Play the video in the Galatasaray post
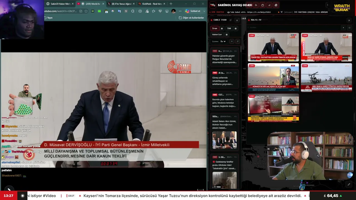Screen dimensions: 356x200 [x=224, y=180]
